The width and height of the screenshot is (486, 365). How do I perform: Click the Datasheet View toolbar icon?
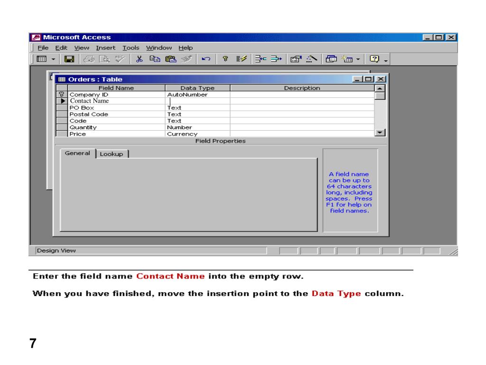point(42,58)
